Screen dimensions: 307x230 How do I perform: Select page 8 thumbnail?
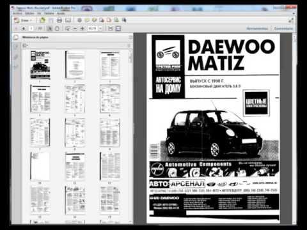click(x=75, y=132)
